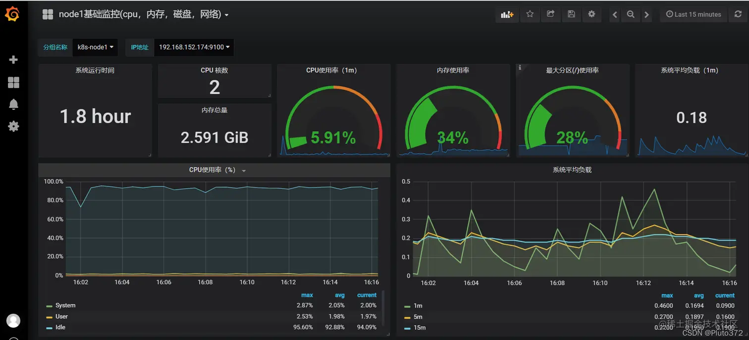Open the Grafana home logo
This screenshot has width=749, height=340.
tap(12, 14)
